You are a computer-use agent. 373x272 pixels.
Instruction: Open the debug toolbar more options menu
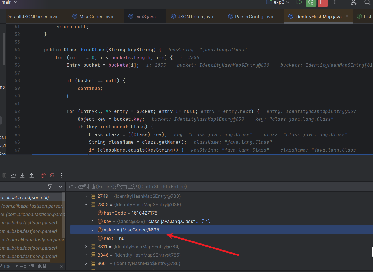pos(61,175)
